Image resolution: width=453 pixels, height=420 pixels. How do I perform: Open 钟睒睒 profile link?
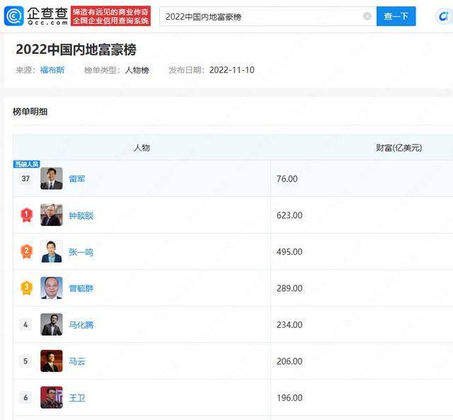click(x=81, y=215)
